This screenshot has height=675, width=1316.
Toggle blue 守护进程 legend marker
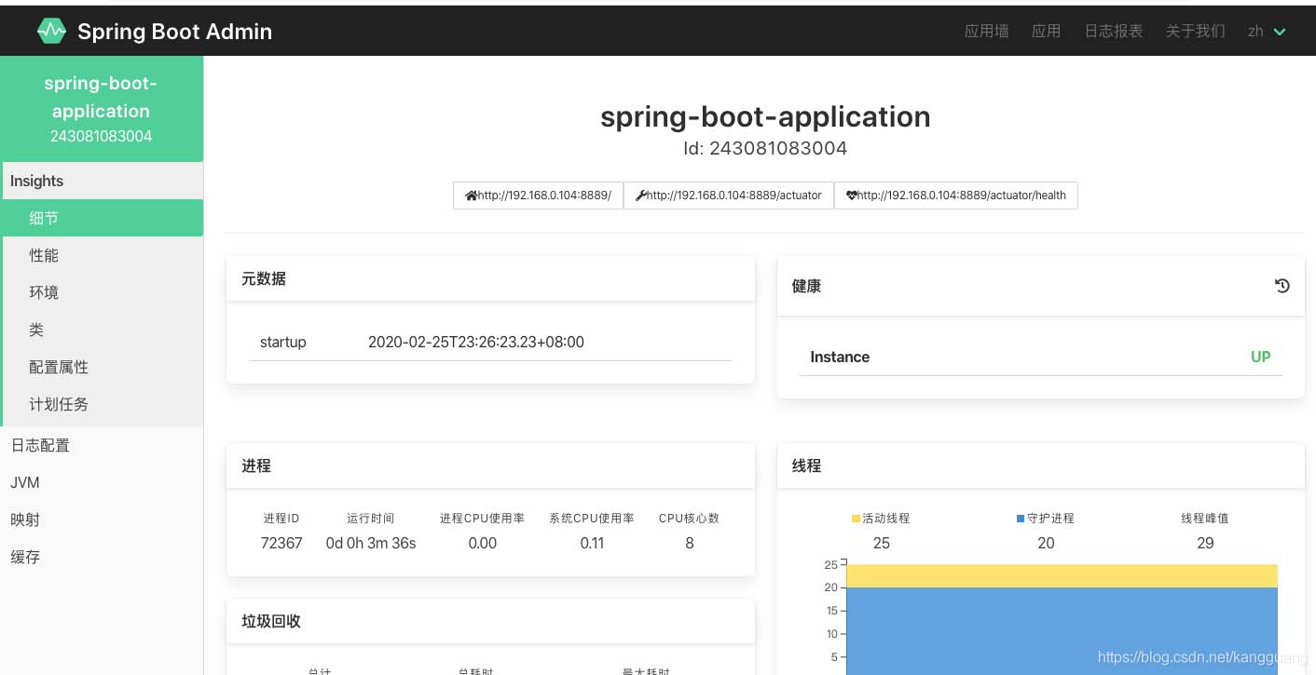tap(1021, 519)
